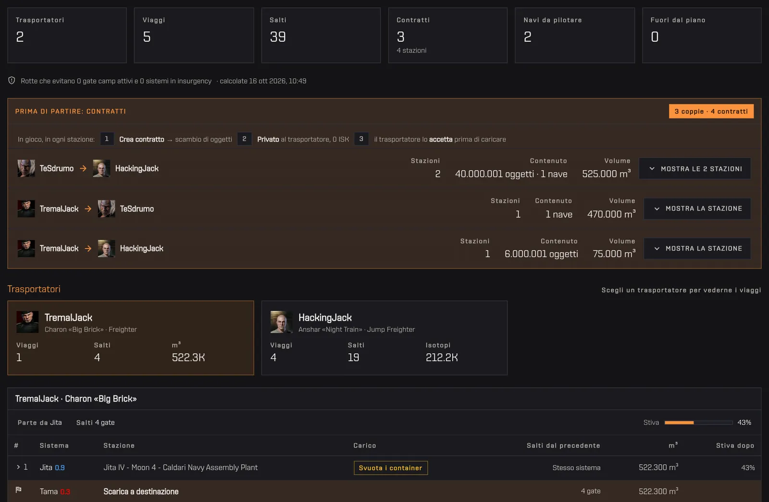
Task: Click HackingJack's avatar in the transporter card
Action: pyautogui.click(x=281, y=322)
